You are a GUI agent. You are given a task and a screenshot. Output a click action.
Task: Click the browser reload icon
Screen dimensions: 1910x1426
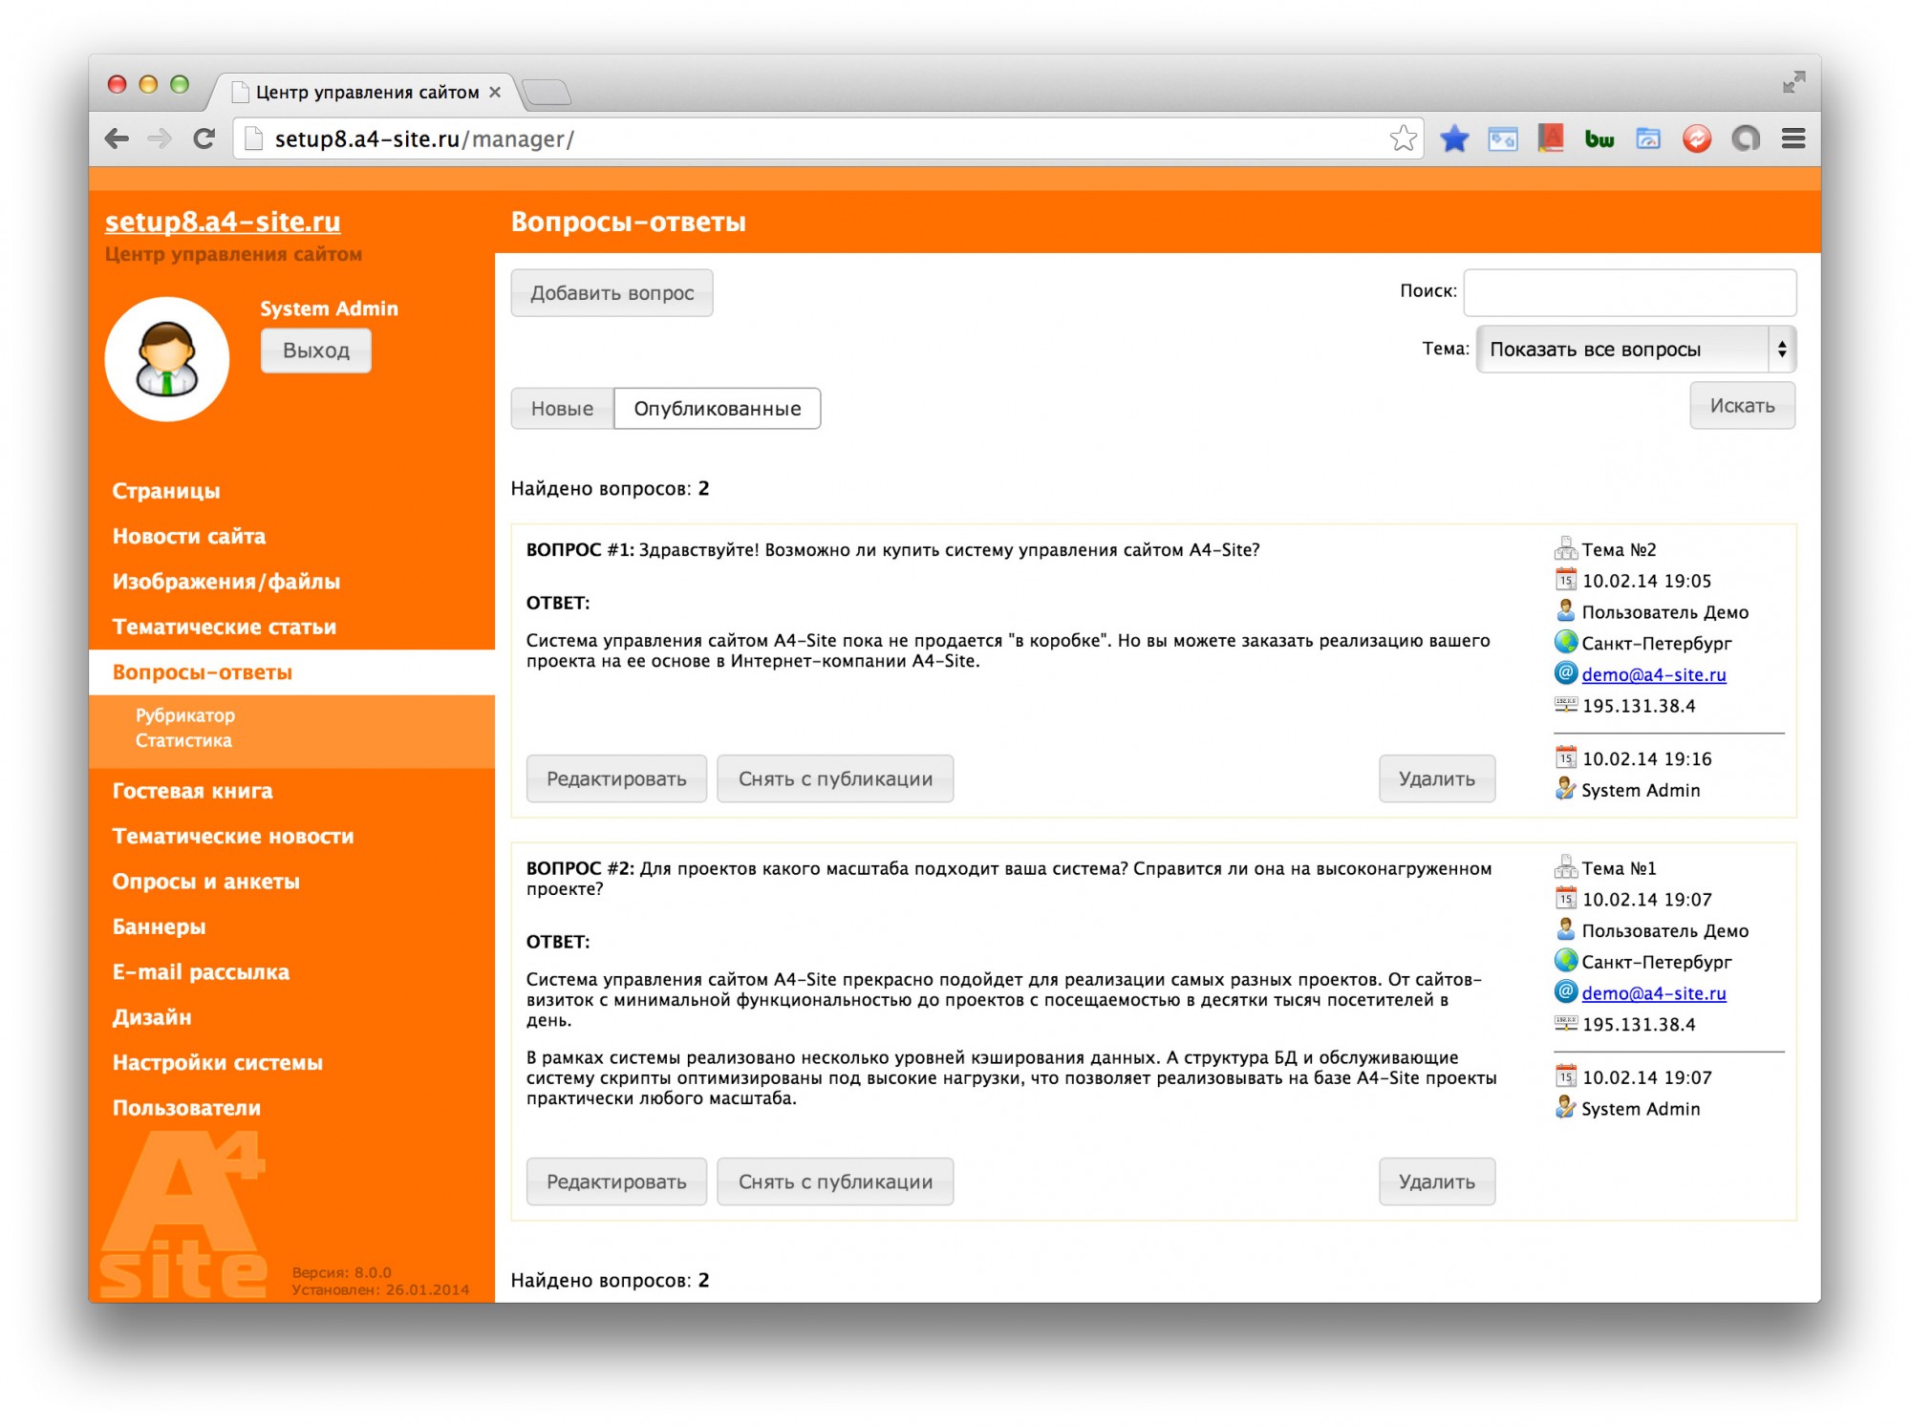(204, 138)
